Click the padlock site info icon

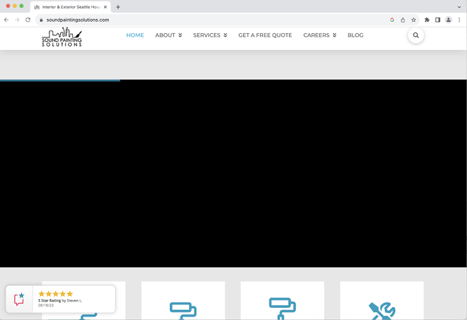[41, 20]
